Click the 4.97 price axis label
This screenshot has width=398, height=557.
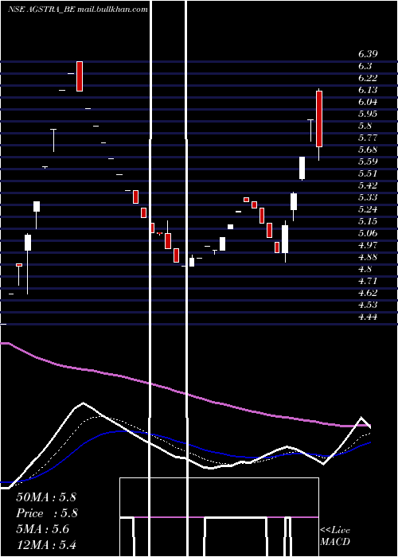(368, 245)
